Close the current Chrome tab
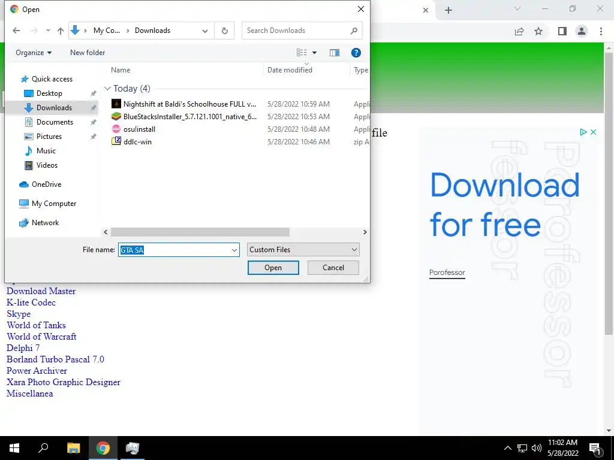The image size is (614, 460). 426,10
